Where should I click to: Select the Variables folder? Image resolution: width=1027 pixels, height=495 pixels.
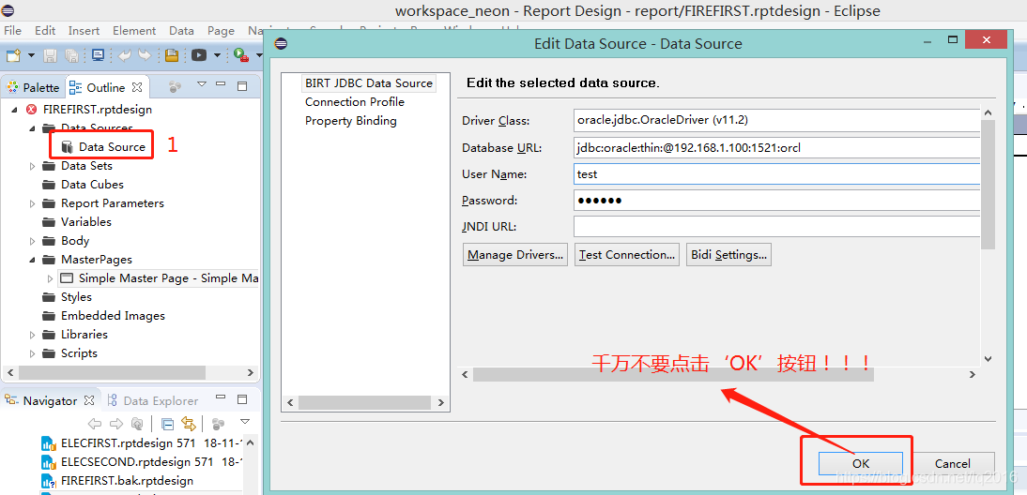(86, 221)
